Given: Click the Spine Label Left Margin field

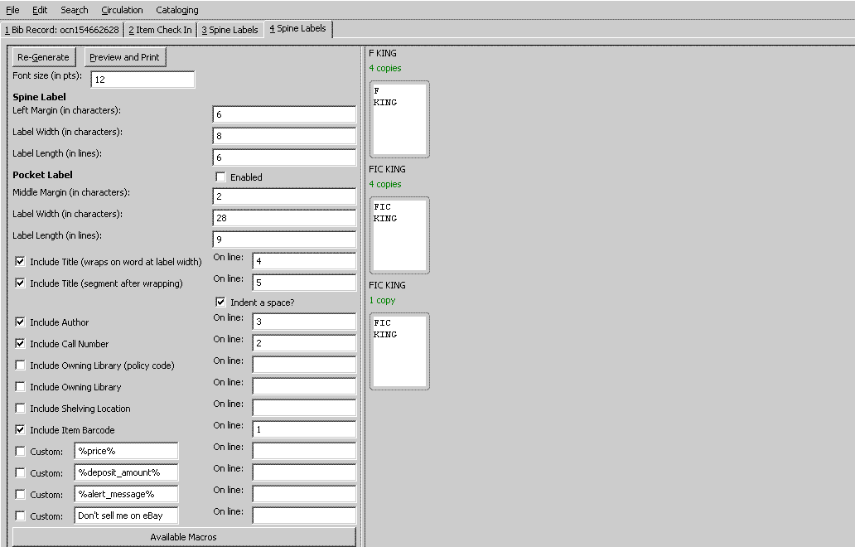Looking at the screenshot, I should (284, 114).
